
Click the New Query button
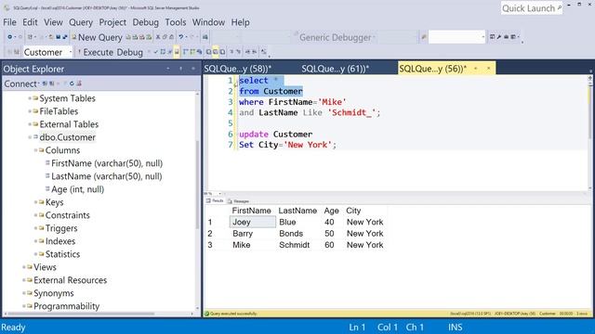pyautogui.click(x=97, y=37)
